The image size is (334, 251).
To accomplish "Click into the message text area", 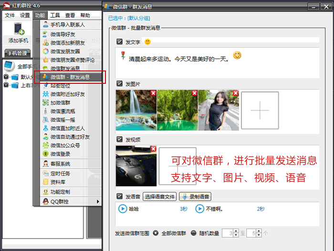I will [x=217, y=63].
